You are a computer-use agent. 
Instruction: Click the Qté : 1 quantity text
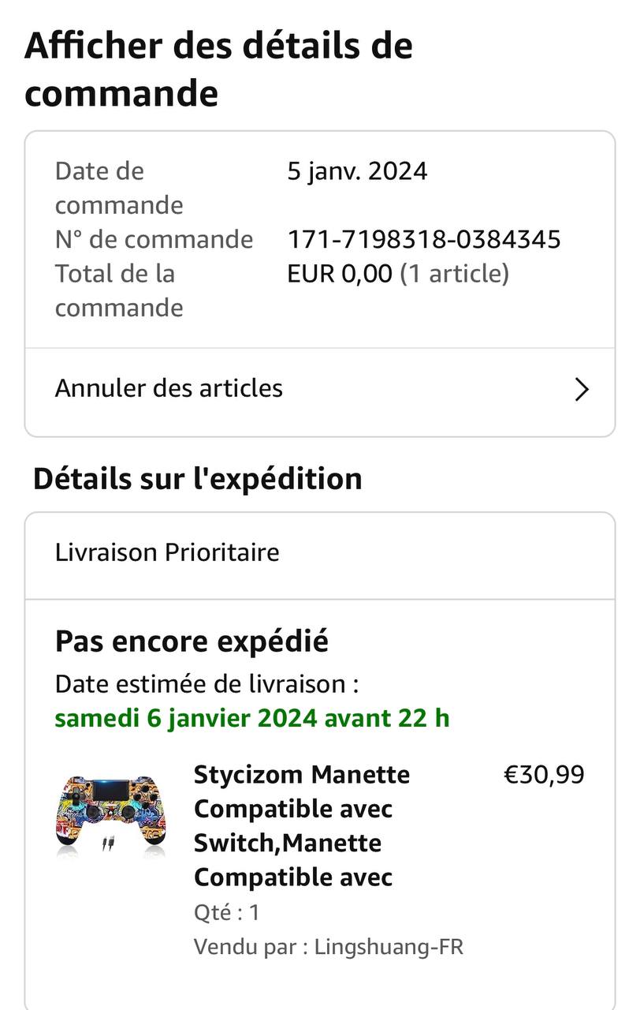[227, 913]
